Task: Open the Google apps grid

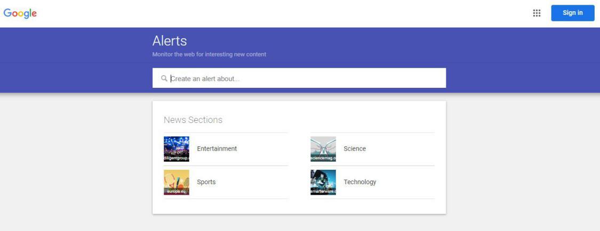Action: pos(537,13)
